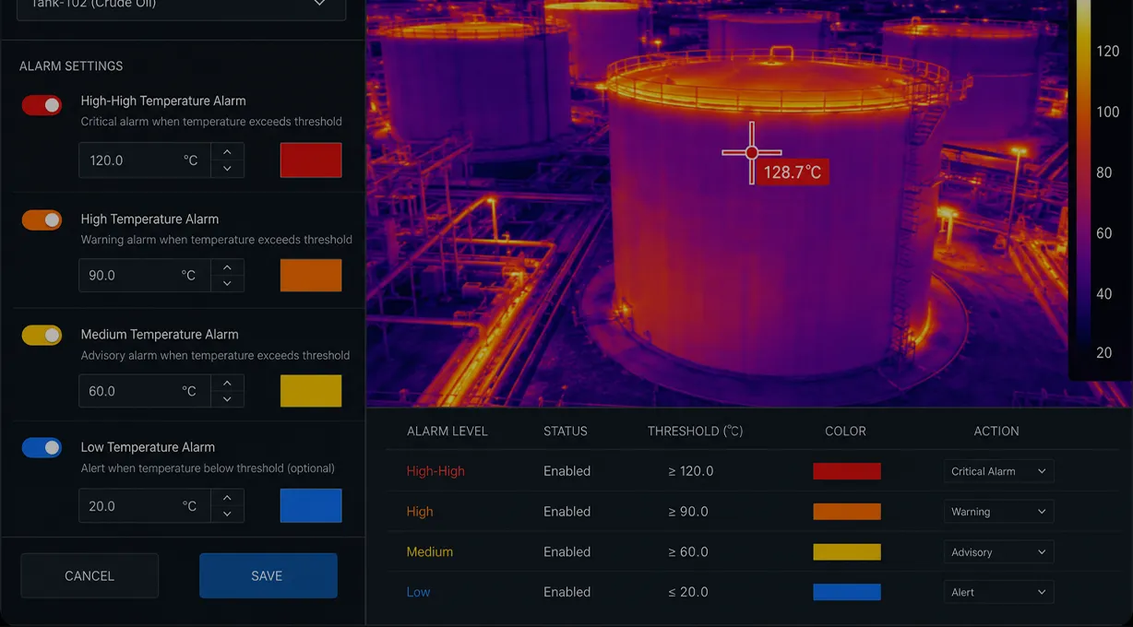Click the Enabled status in High-High row
Screen dimensions: 1133x627
(566, 471)
